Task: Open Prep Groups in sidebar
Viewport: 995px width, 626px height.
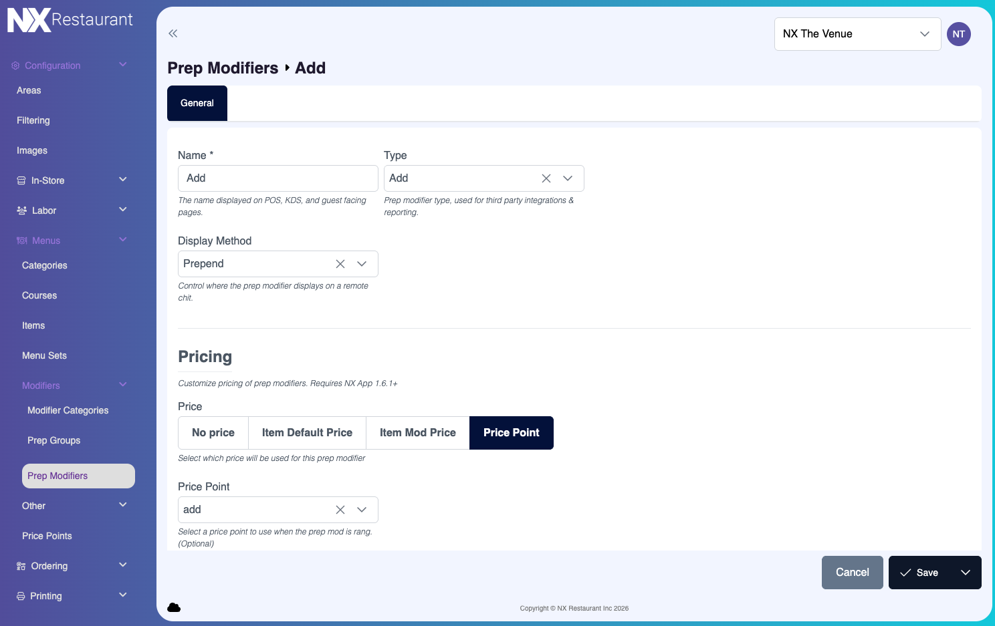Action: tap(53, 440)
